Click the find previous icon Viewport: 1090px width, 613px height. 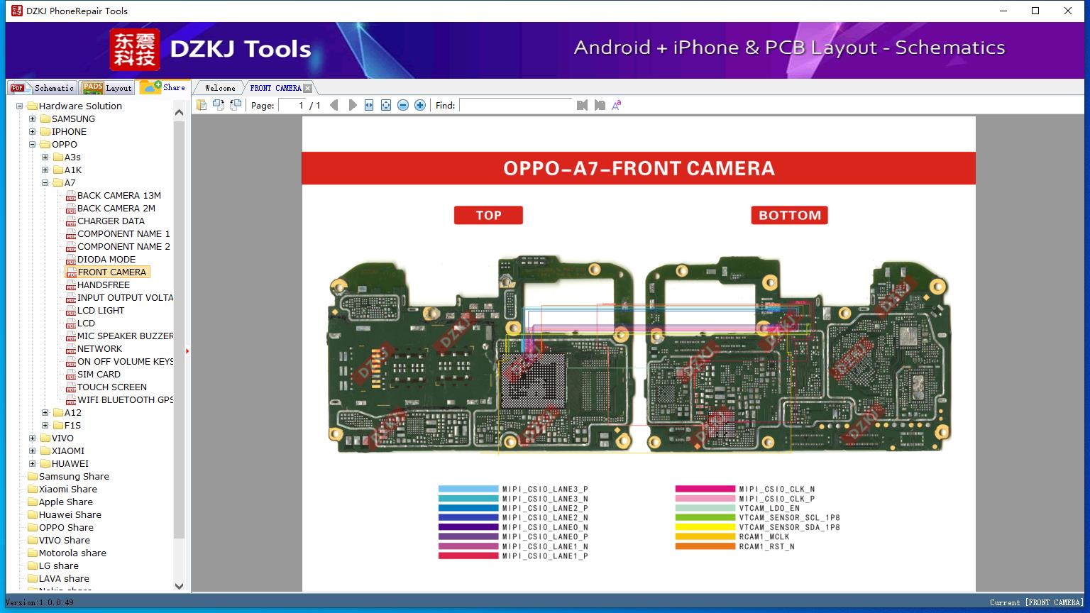tap(583, 105)
